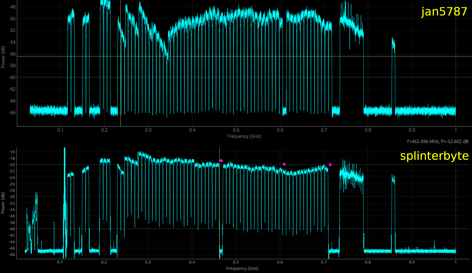Screen dimensions: 472x273
Task: Click bottom plot's Power (dB) axis title
Action: coord(3,203)
